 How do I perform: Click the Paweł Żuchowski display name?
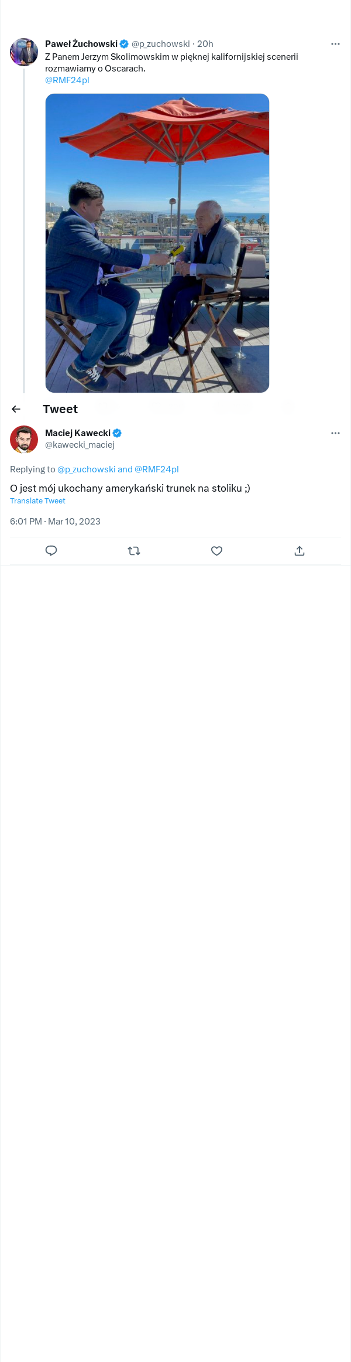(81, 44)
